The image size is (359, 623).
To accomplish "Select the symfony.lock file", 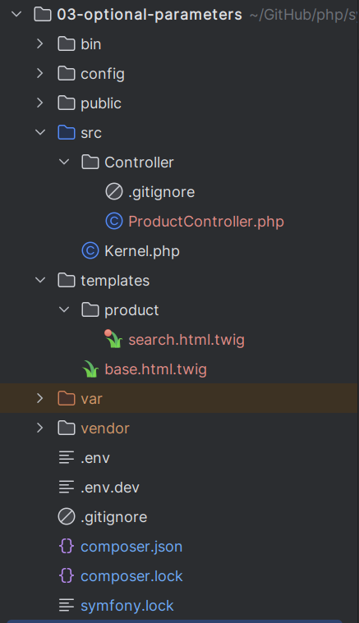I will click(127, 606).
